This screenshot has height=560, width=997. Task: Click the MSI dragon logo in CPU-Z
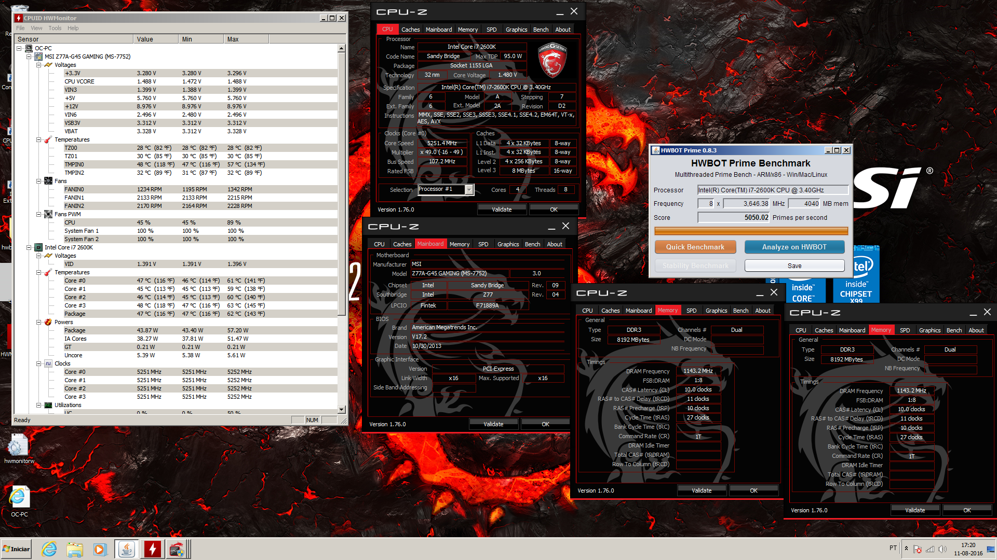click(x=552, y=60)
